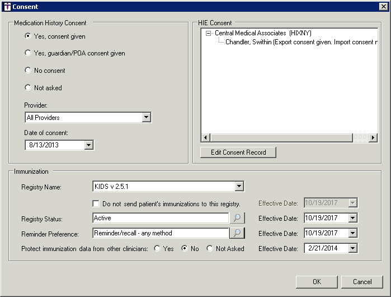The image size is (391, 297).
Task: Open the Provider dropdown list
Action: (x=147, y=118)
